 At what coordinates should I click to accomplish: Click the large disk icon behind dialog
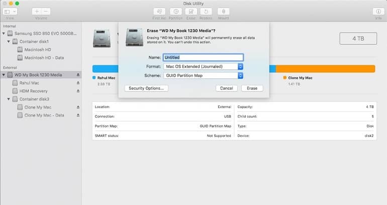click(x=102, y=39)
